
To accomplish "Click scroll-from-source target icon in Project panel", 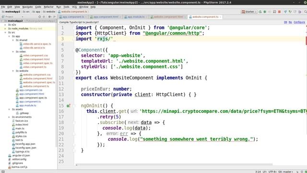I will point(40,17).
